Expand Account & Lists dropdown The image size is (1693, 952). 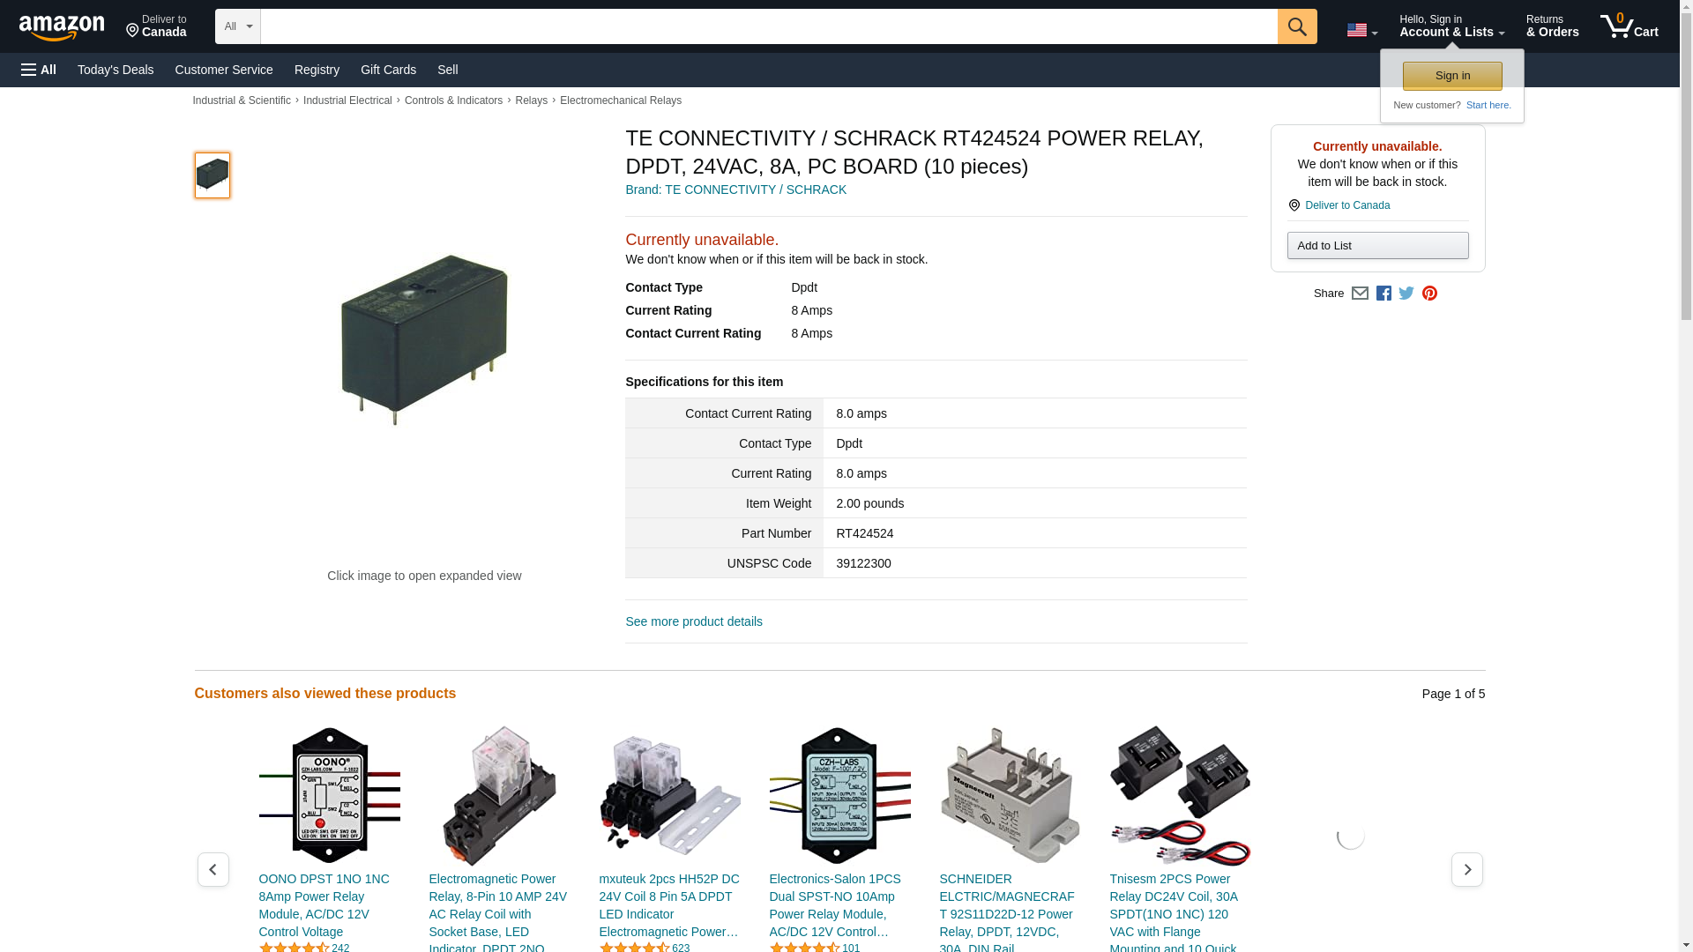point(1451,26)
